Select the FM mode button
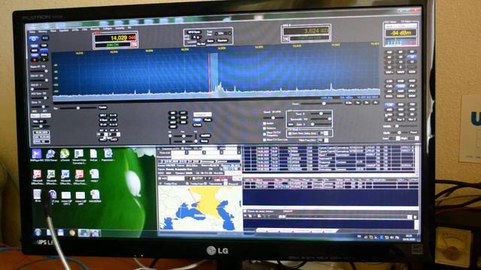 point(412,86)
